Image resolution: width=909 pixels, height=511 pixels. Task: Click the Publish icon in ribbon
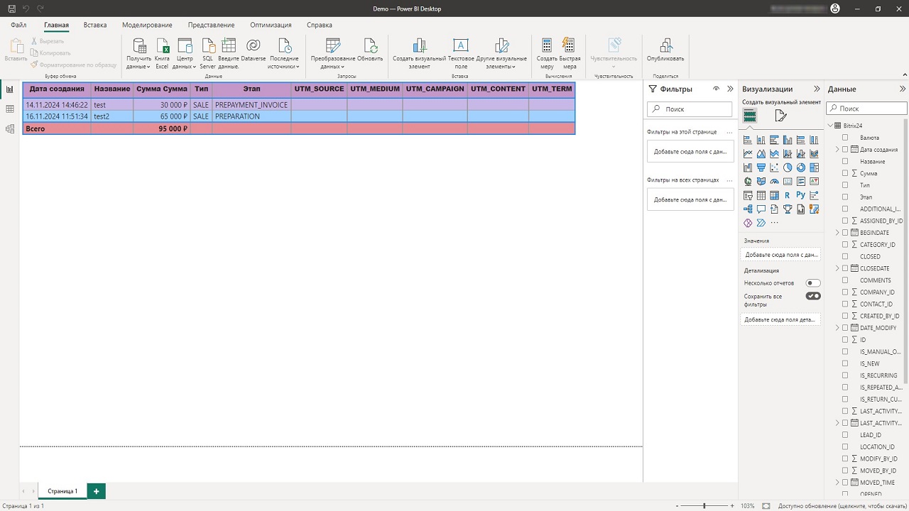pos(665,47)
